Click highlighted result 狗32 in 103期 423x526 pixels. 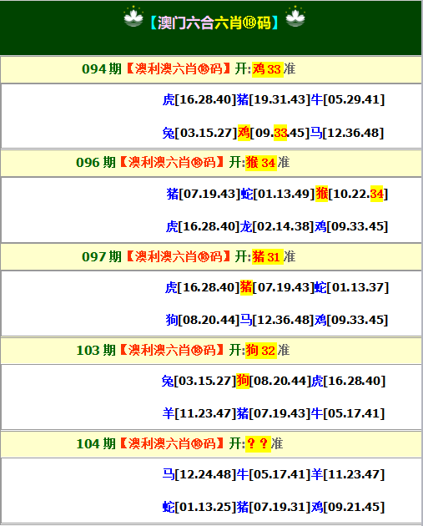261,351
